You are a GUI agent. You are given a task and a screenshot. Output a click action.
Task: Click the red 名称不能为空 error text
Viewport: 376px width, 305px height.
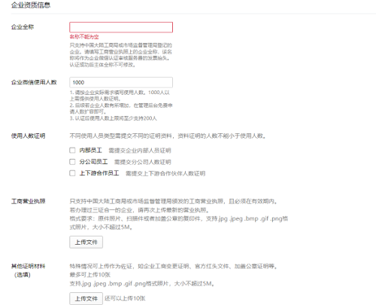click(x=84, y=37)
